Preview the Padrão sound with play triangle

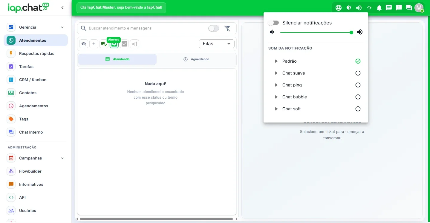pos(276,61)
